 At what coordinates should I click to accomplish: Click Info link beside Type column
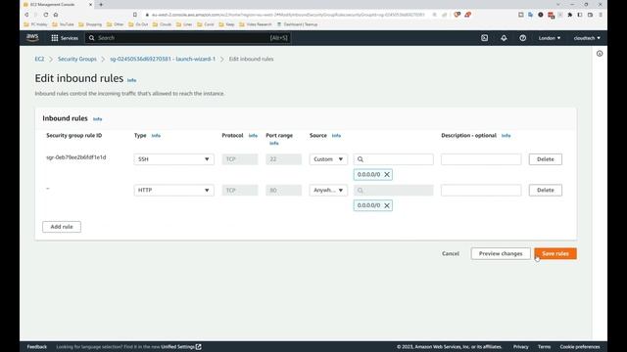pos(156,136)
